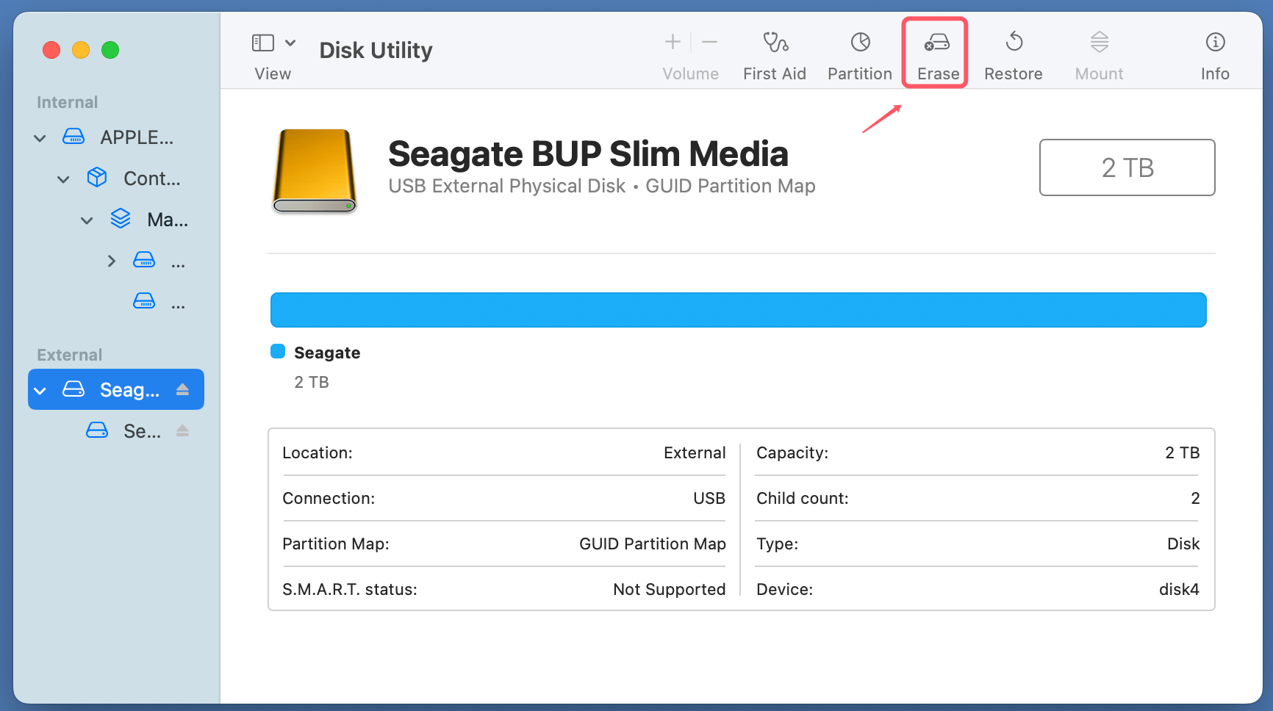
Task: Open the Partition tool
Action: coord(859,53)
